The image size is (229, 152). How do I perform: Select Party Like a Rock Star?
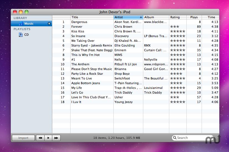point(87,74)
